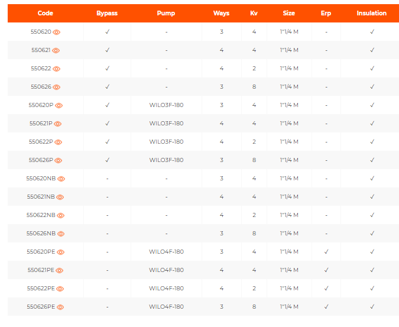Image resolution: width=399 pixels, height=327 pixels.
Task: Click the eye icon next to 550620P
Action: pos(59,105)
